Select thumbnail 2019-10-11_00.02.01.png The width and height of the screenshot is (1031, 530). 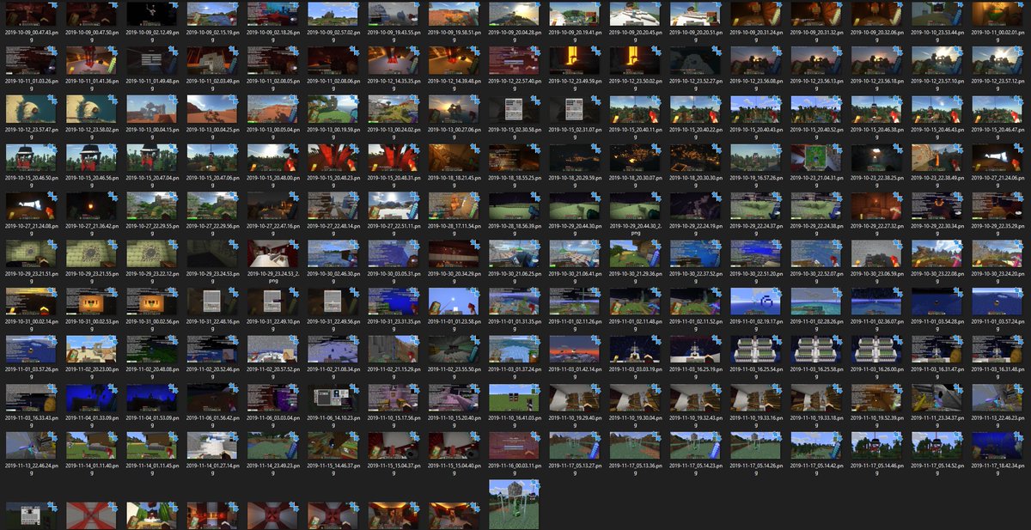(997, 14)
